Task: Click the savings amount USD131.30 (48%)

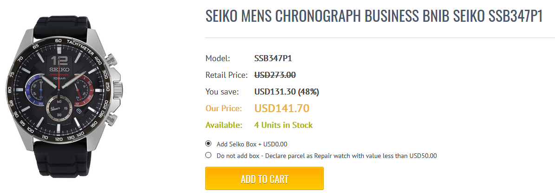Action: [x=287, y=92]
